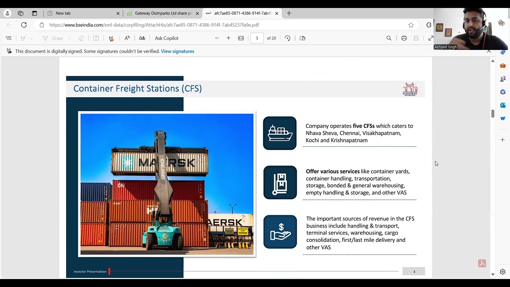510x287 pixels.
Task: Close the Gateway Distriparks tab
Action: pyautogui.click(x=197, y=13)
